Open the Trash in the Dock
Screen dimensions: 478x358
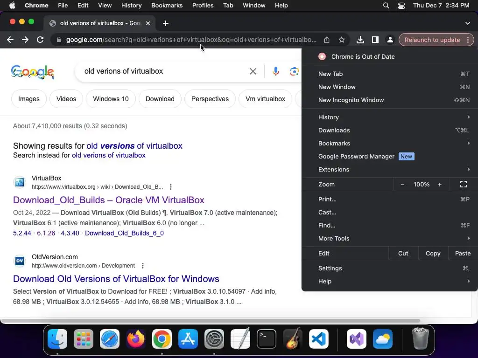point(421,338)
